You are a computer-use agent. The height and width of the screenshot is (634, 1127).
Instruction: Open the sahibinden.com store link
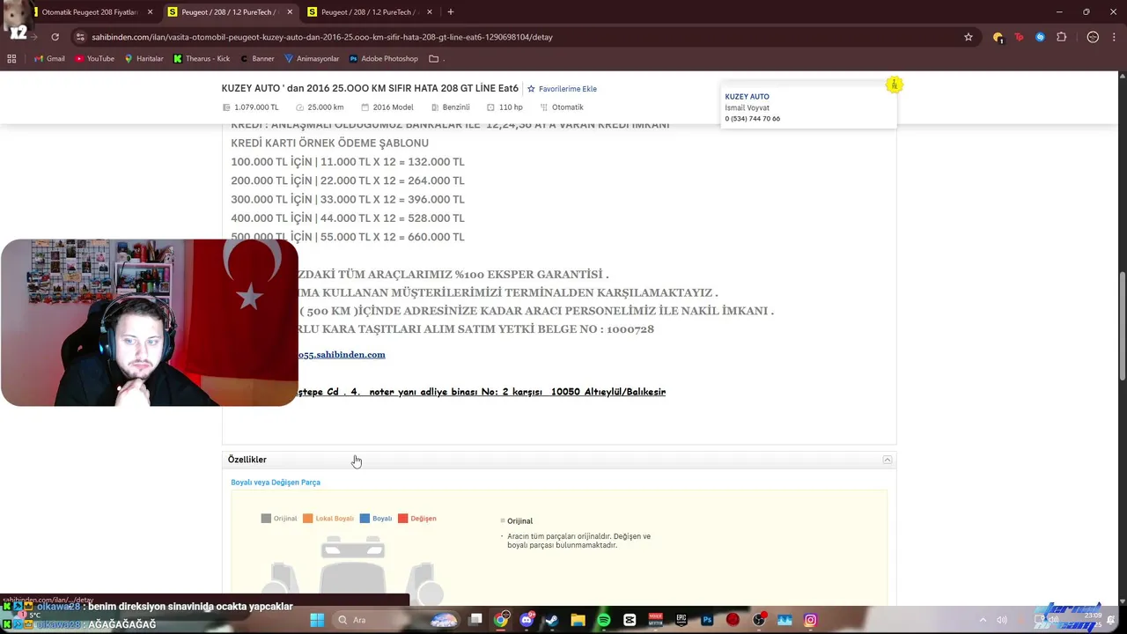tap(341, 354)
